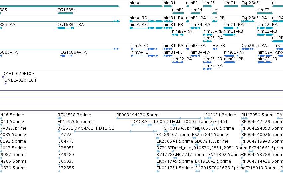This screenshot has width=283, height=173.
Task: Open the He-RB transcript label
Action: click(x=218, y=18)
